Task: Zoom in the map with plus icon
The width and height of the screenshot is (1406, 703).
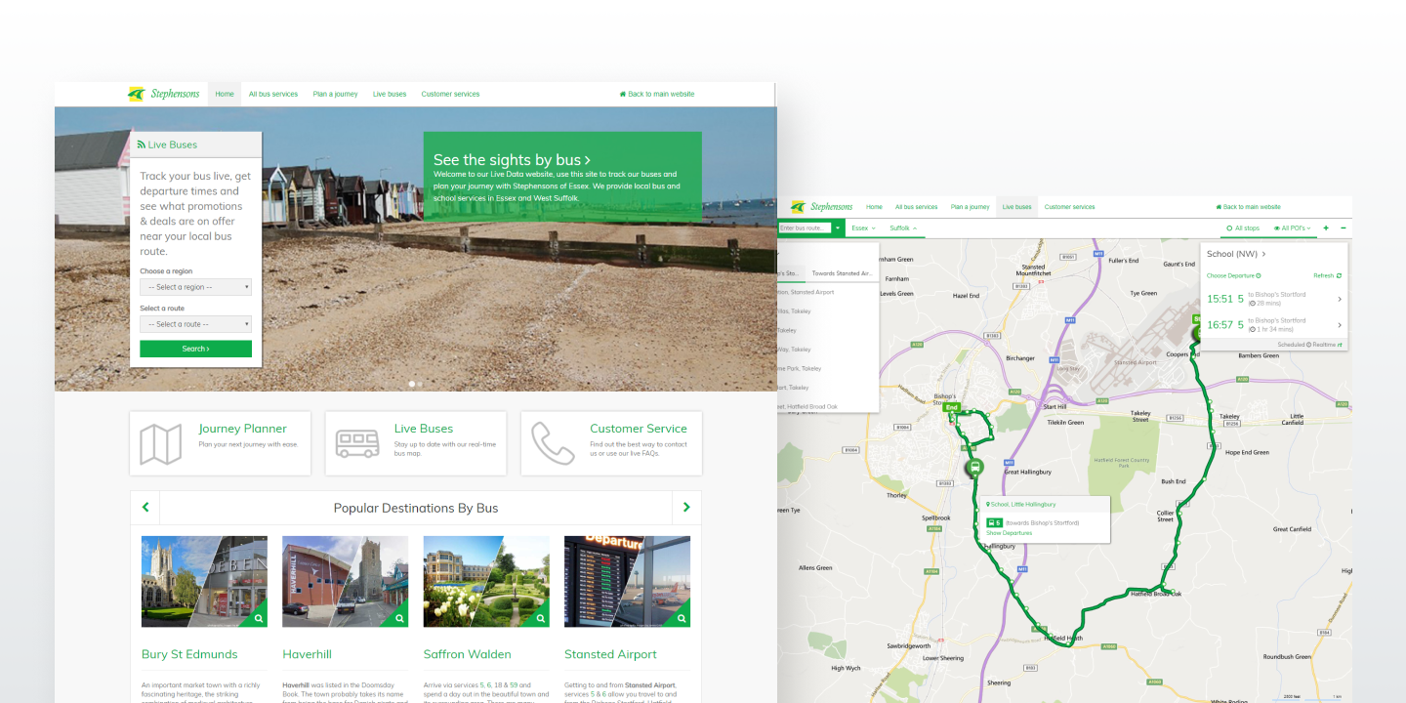Action: click(x=1326, y=228)
